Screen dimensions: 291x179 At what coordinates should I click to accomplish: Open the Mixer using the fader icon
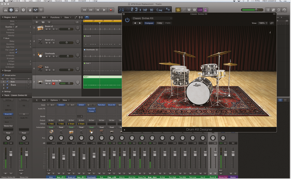click(x=35, y=10)
